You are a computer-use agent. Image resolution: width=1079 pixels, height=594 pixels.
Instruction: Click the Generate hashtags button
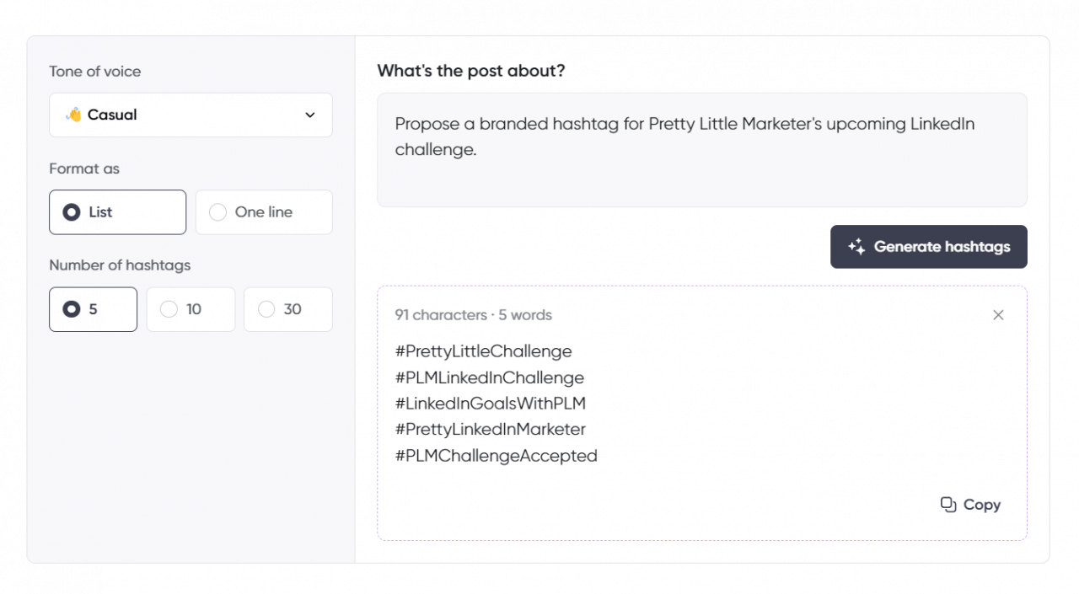point(928,247)
